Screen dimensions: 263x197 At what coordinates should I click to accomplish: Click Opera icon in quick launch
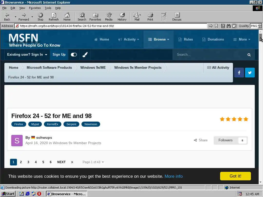click(x=39, y=194)
